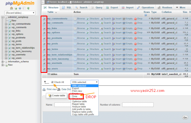191x123 pixels.
Task: Sort by the Table column header
Action: click(x=50, y=12)
